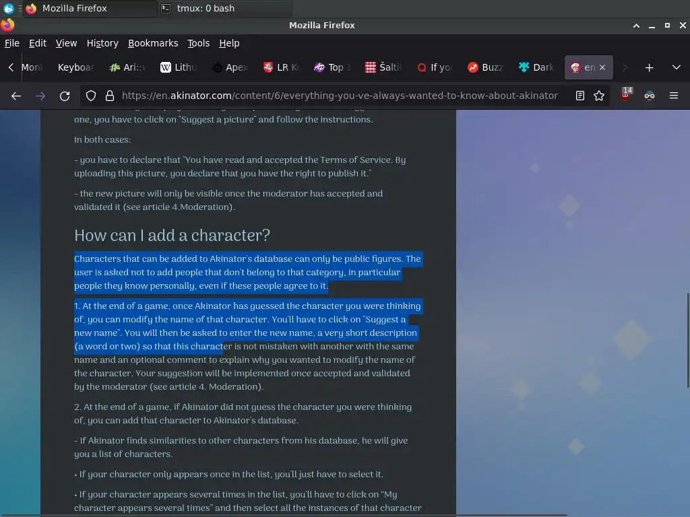The height and width of the screenshot is (517, 690).
Task: Open the glasses-face extension icon
Action: pyautogui.click(x=650, y=96)
